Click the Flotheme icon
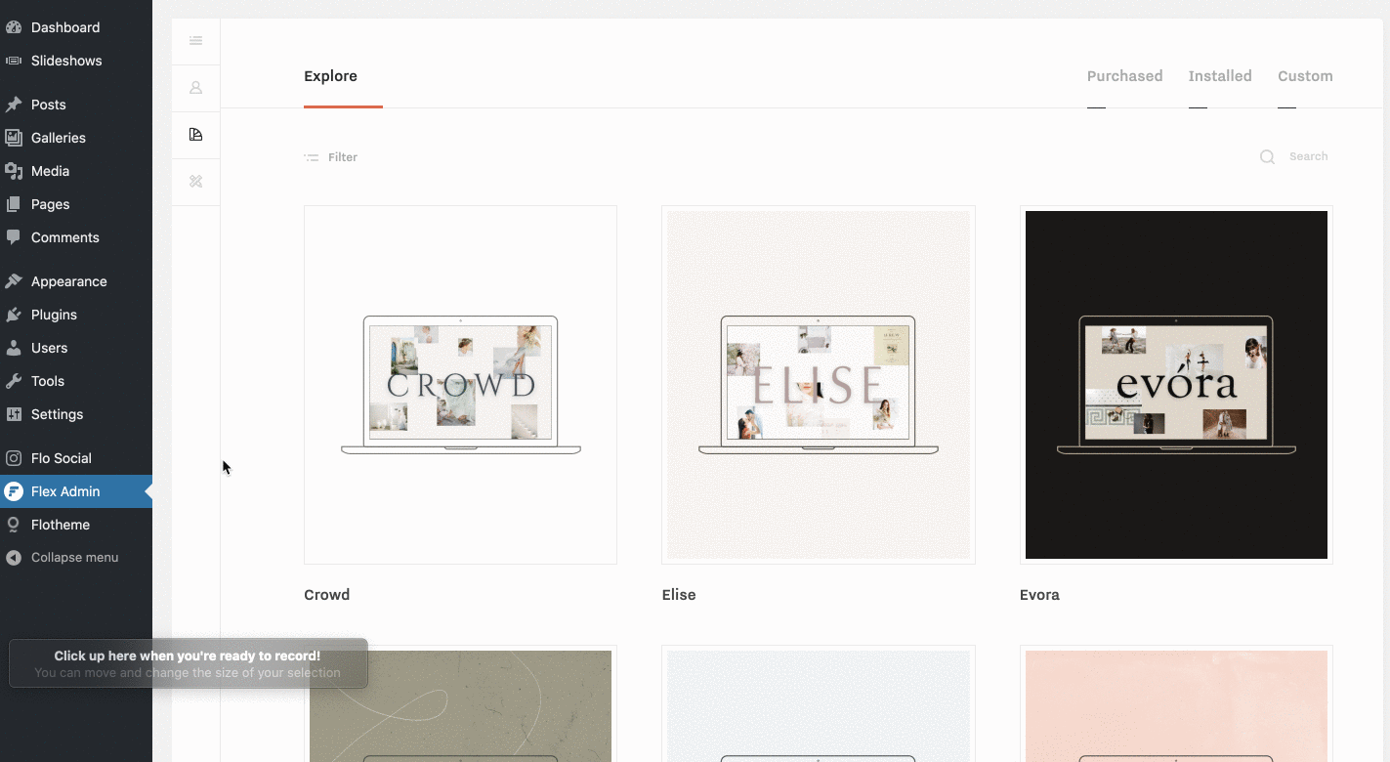 14,525
